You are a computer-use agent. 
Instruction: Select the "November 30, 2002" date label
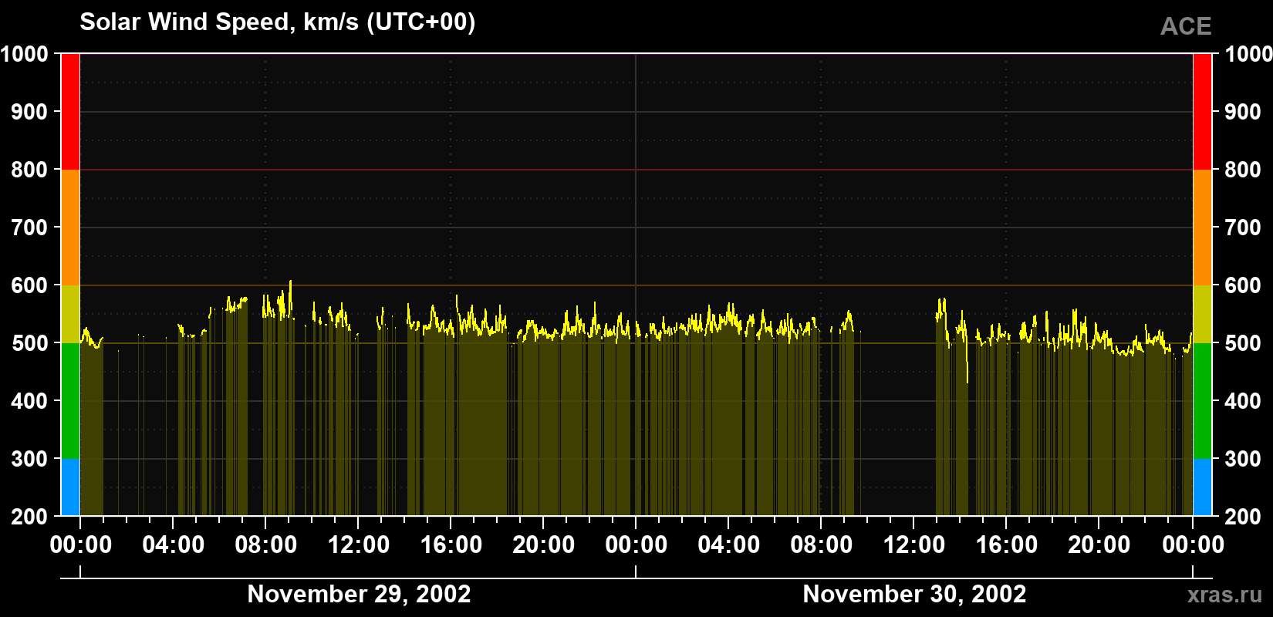pos(914,594)
